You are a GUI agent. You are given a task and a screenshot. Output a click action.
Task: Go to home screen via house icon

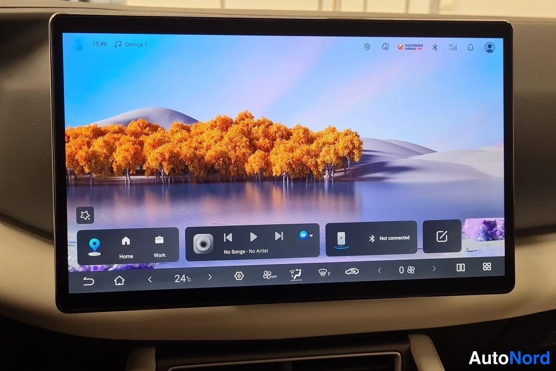click(x=119, y=280)
